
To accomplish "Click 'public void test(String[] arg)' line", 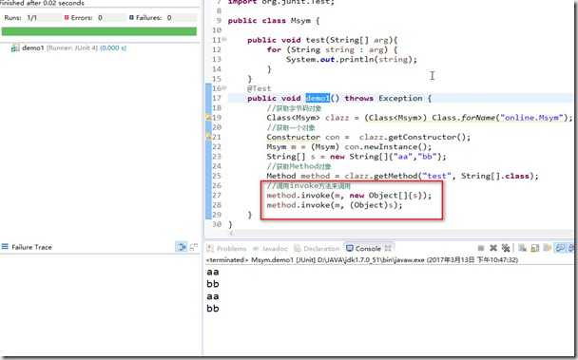I will [322, 40].
